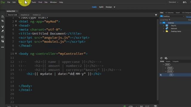Switch to the Insert panel tab
Viewport: 191px width, 107px height.
[x=178, y=12]
